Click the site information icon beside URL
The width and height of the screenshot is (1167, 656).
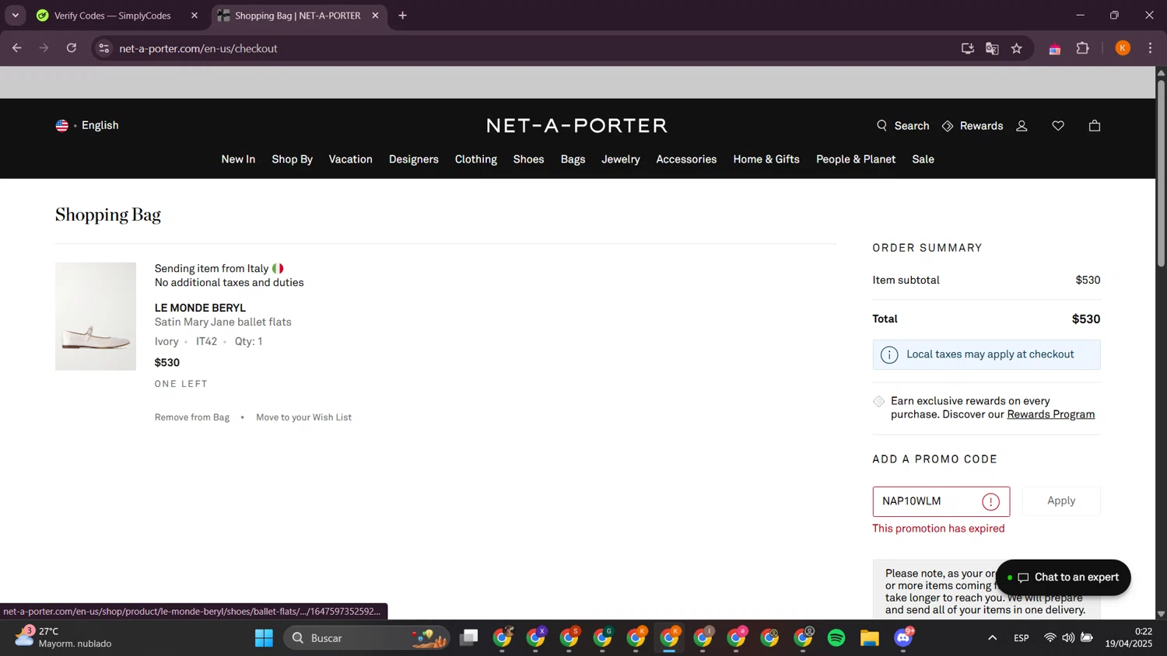pos(103,48)
